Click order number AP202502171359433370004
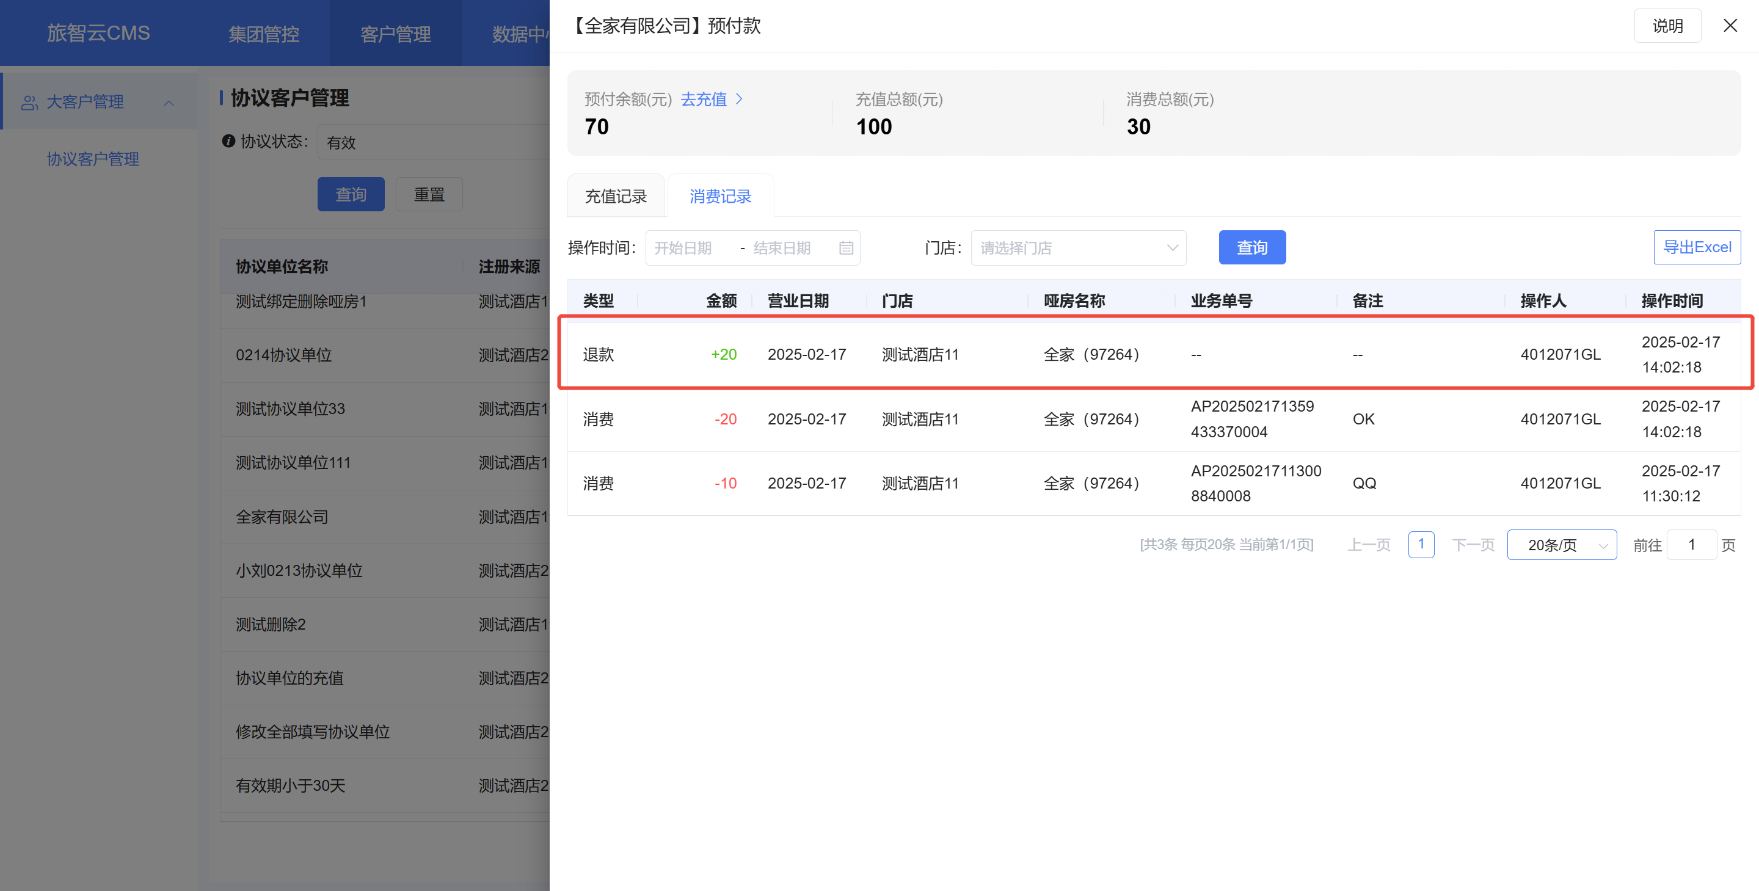 point(1251,419)
